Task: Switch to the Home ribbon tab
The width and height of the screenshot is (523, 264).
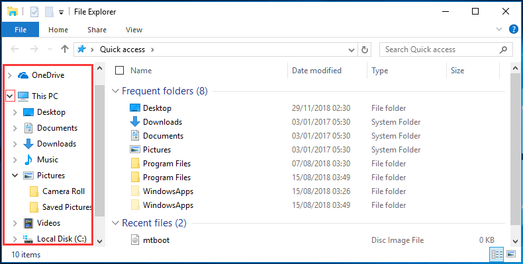Action: [x=58, y=30]
